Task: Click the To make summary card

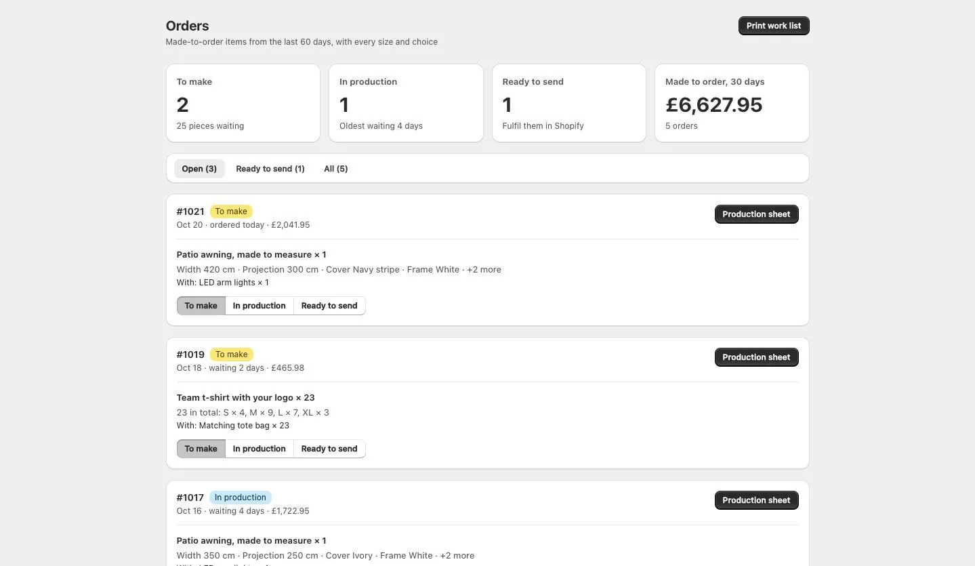Action: [243, 103]
